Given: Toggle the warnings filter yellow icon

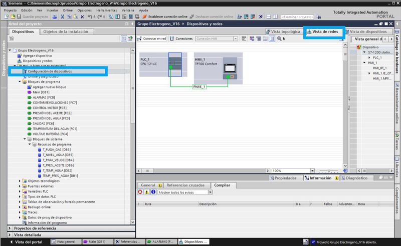Looking at the screenshot, I should [x=147, y=192].
